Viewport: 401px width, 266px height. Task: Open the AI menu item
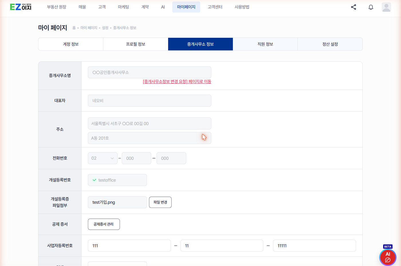click(163, 7)
